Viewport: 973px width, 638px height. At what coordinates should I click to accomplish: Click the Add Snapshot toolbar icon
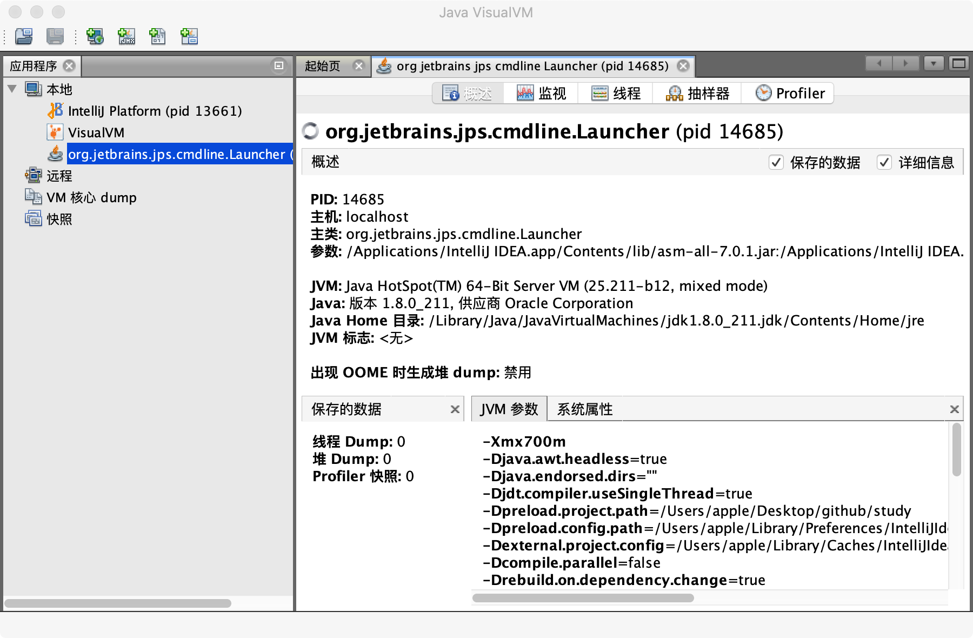[189, 36]
